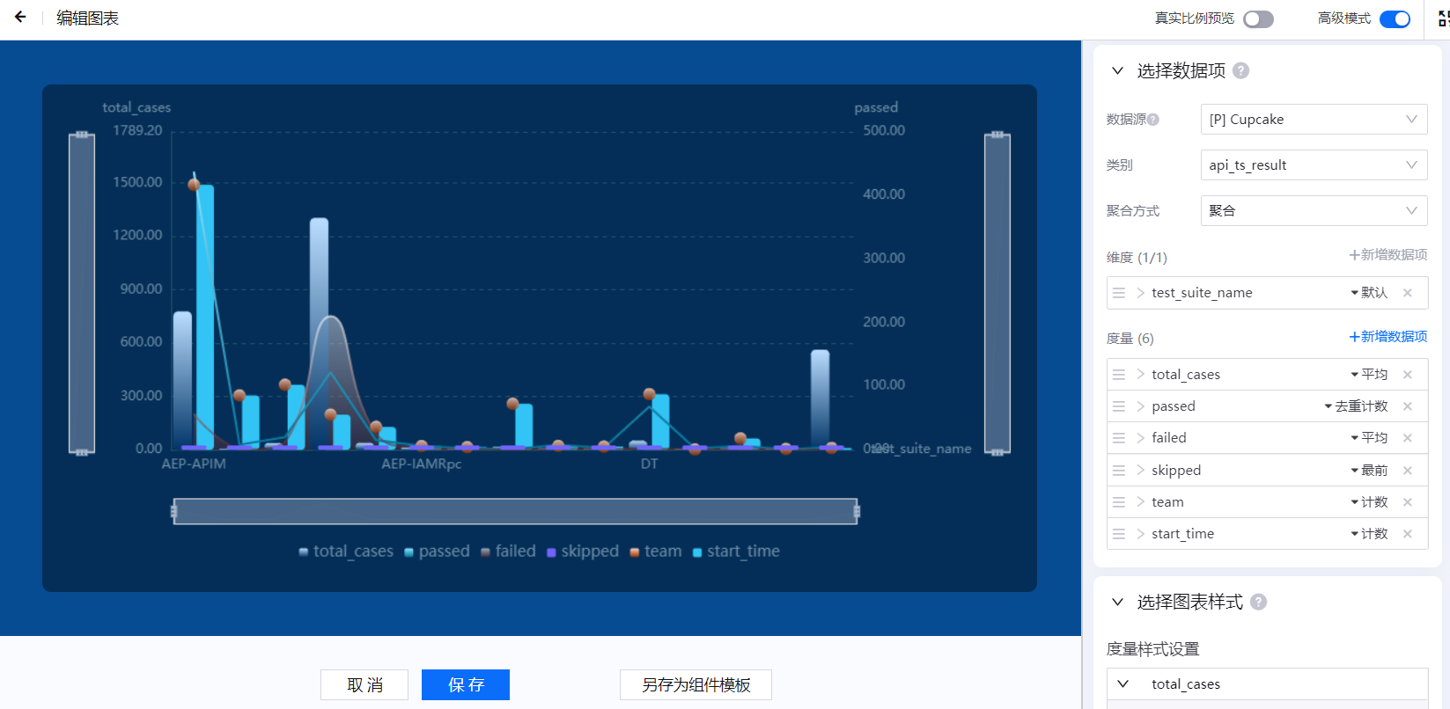The width and height of the screenshot is (1450, 709).
Task: Remove skipped measure
Action: [x=1408, y=471]
